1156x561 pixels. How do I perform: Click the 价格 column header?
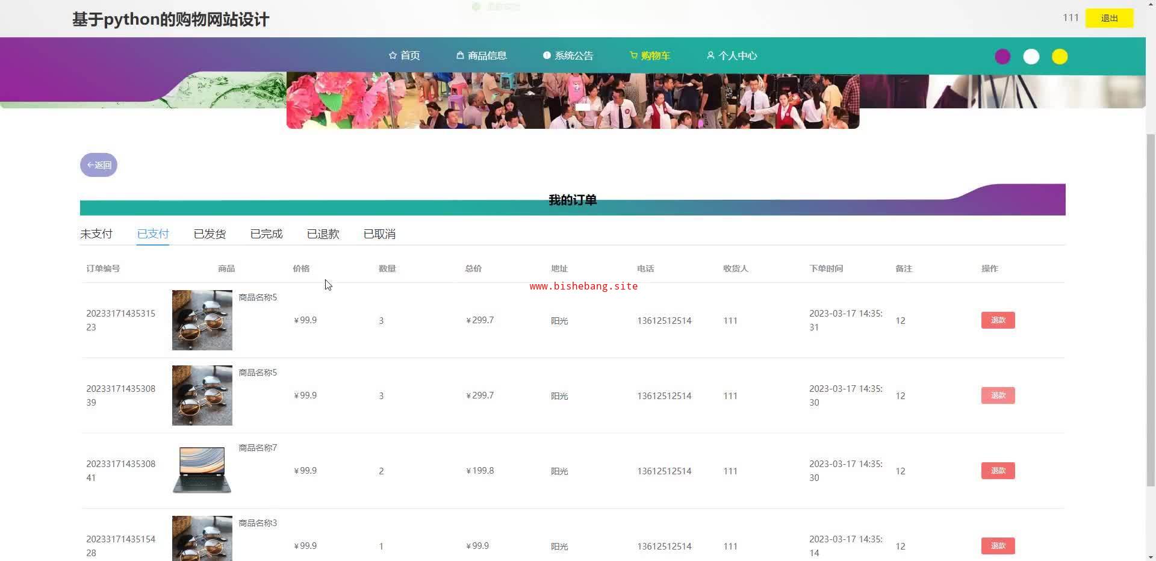(301, 268)
